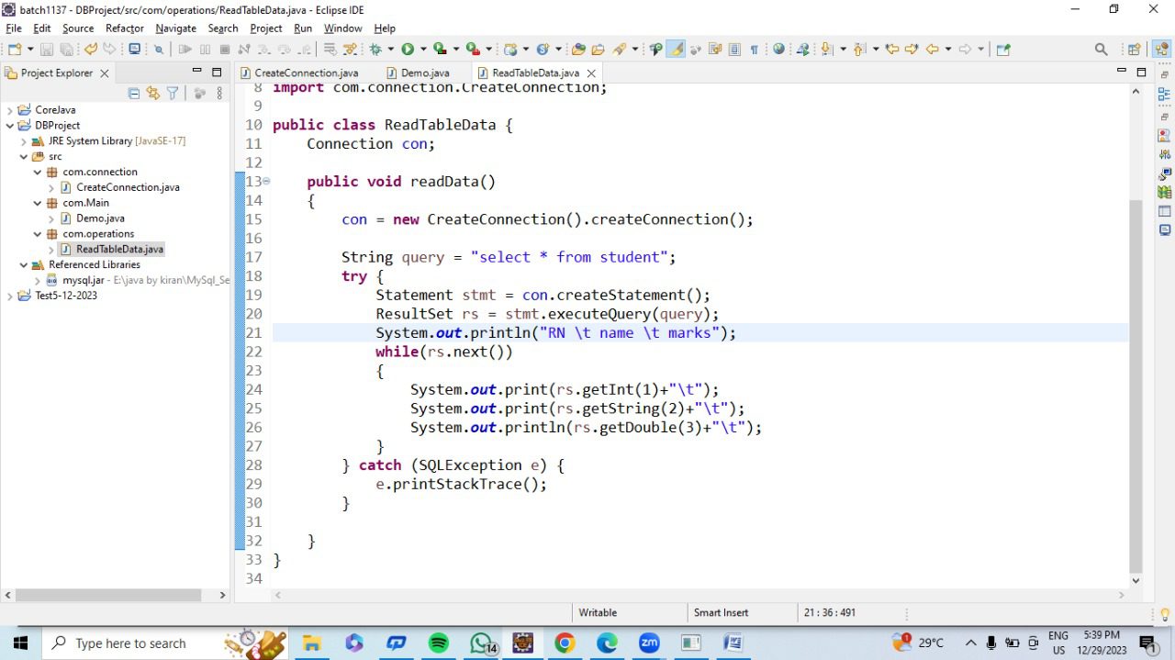Screen dimensions: 1175x660
Task: Toggle Link with Editor in Project Explorer
Action: pos(152,93)
